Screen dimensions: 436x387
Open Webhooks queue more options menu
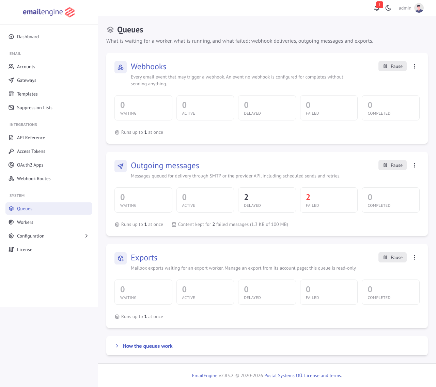(x=415, y=66)
